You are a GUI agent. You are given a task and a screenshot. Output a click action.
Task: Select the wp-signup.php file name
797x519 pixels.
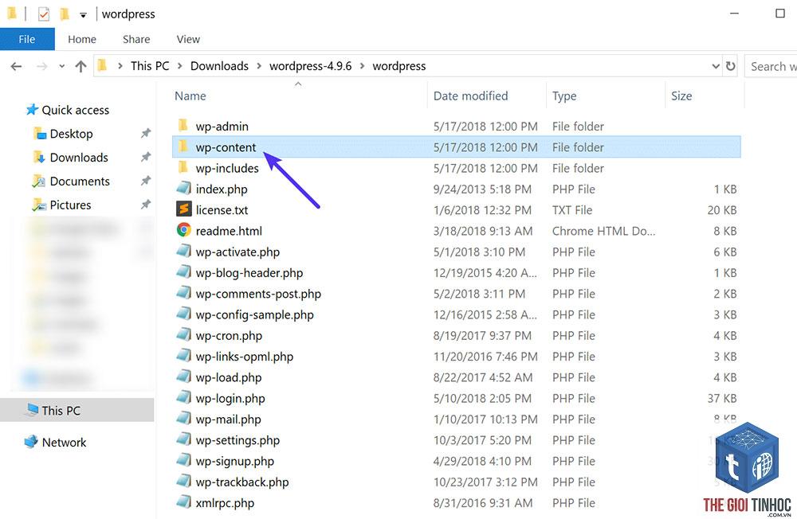coord(235,461)
